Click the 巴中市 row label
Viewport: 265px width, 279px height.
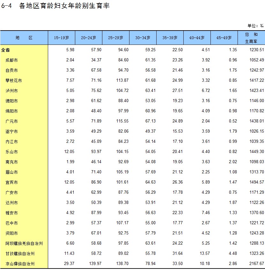(x=11, y=223)
